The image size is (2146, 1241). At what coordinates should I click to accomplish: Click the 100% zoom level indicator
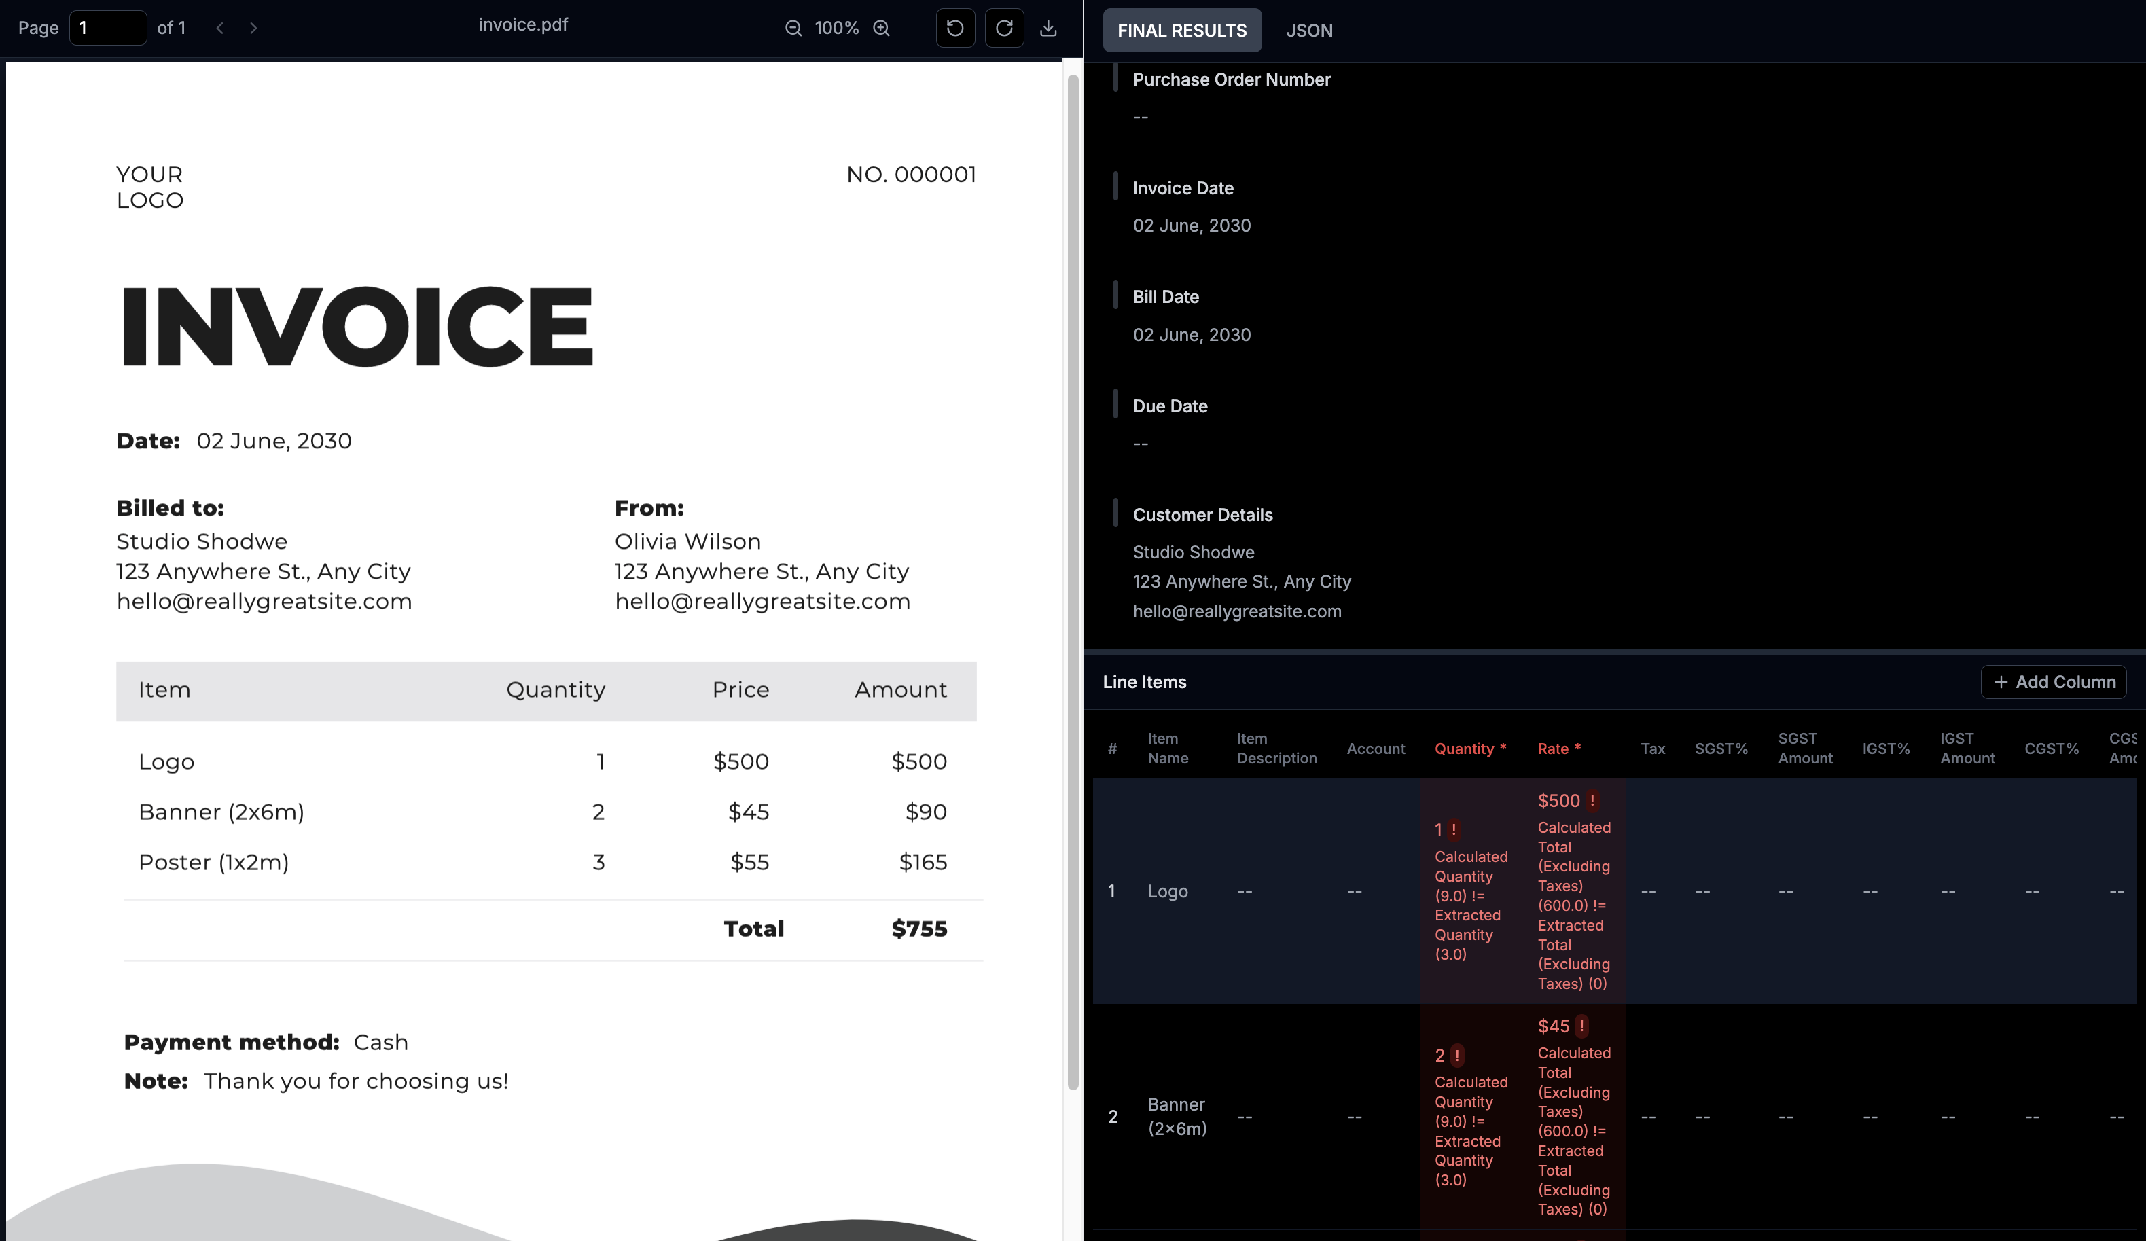[x=837, y=28]
